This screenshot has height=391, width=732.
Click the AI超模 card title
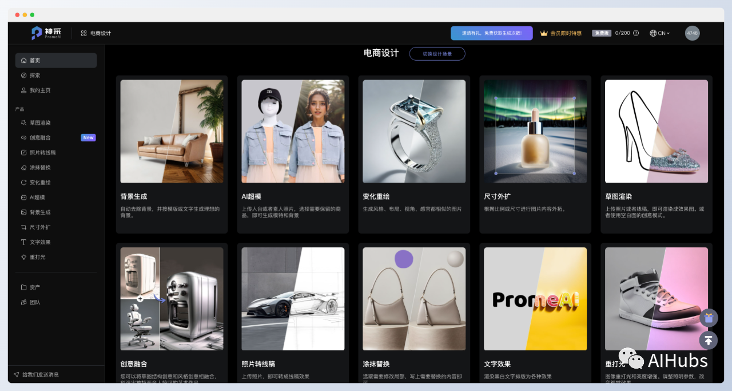click(252, 196)
